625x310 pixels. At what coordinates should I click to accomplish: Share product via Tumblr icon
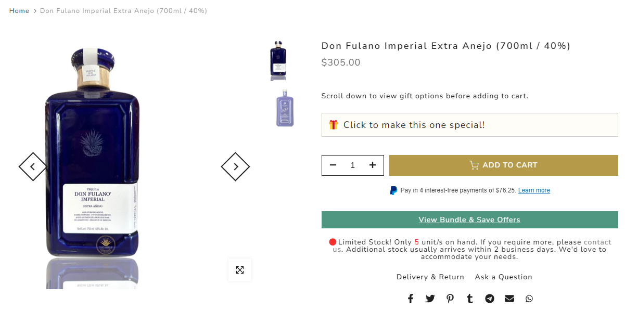coord(470,299)
